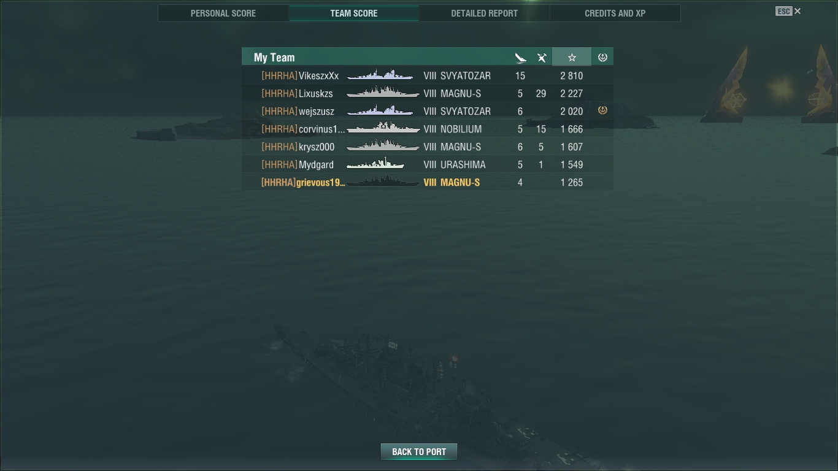This screenshot has width=838, height=471.
Task: Click the anchor wheel column header icon
Action: tap(602, 57)
